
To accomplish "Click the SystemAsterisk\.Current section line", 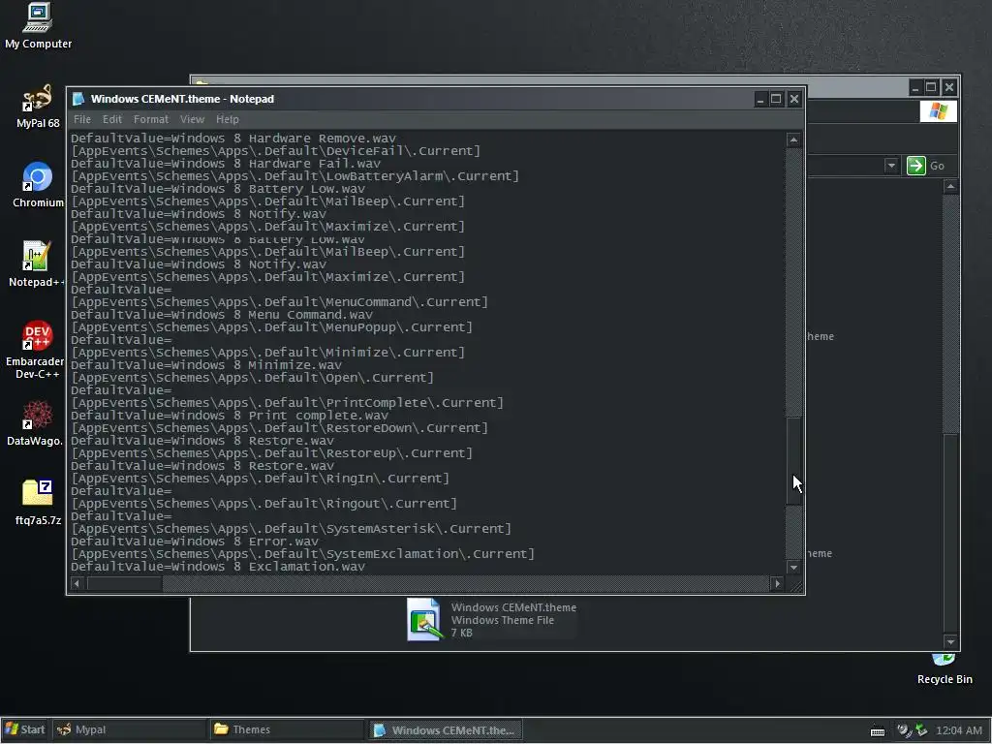I will point(291,528).
